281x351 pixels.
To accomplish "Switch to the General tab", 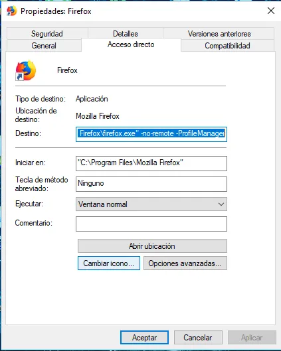I will pos(44,46).
